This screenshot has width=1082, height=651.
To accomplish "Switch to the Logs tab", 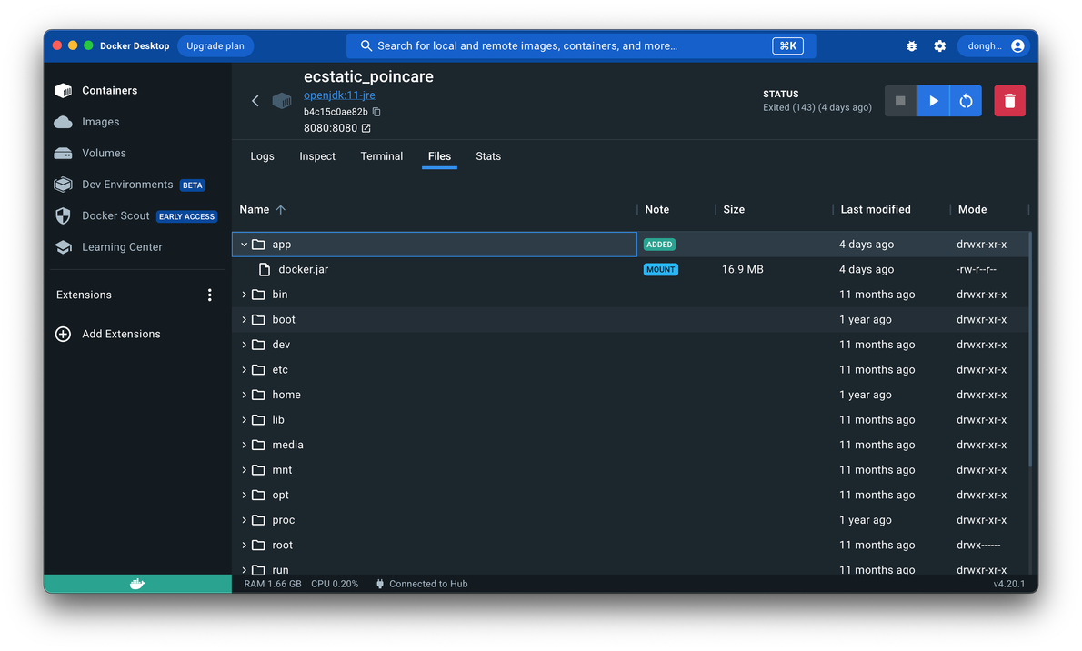I will (x=262, y=156).
